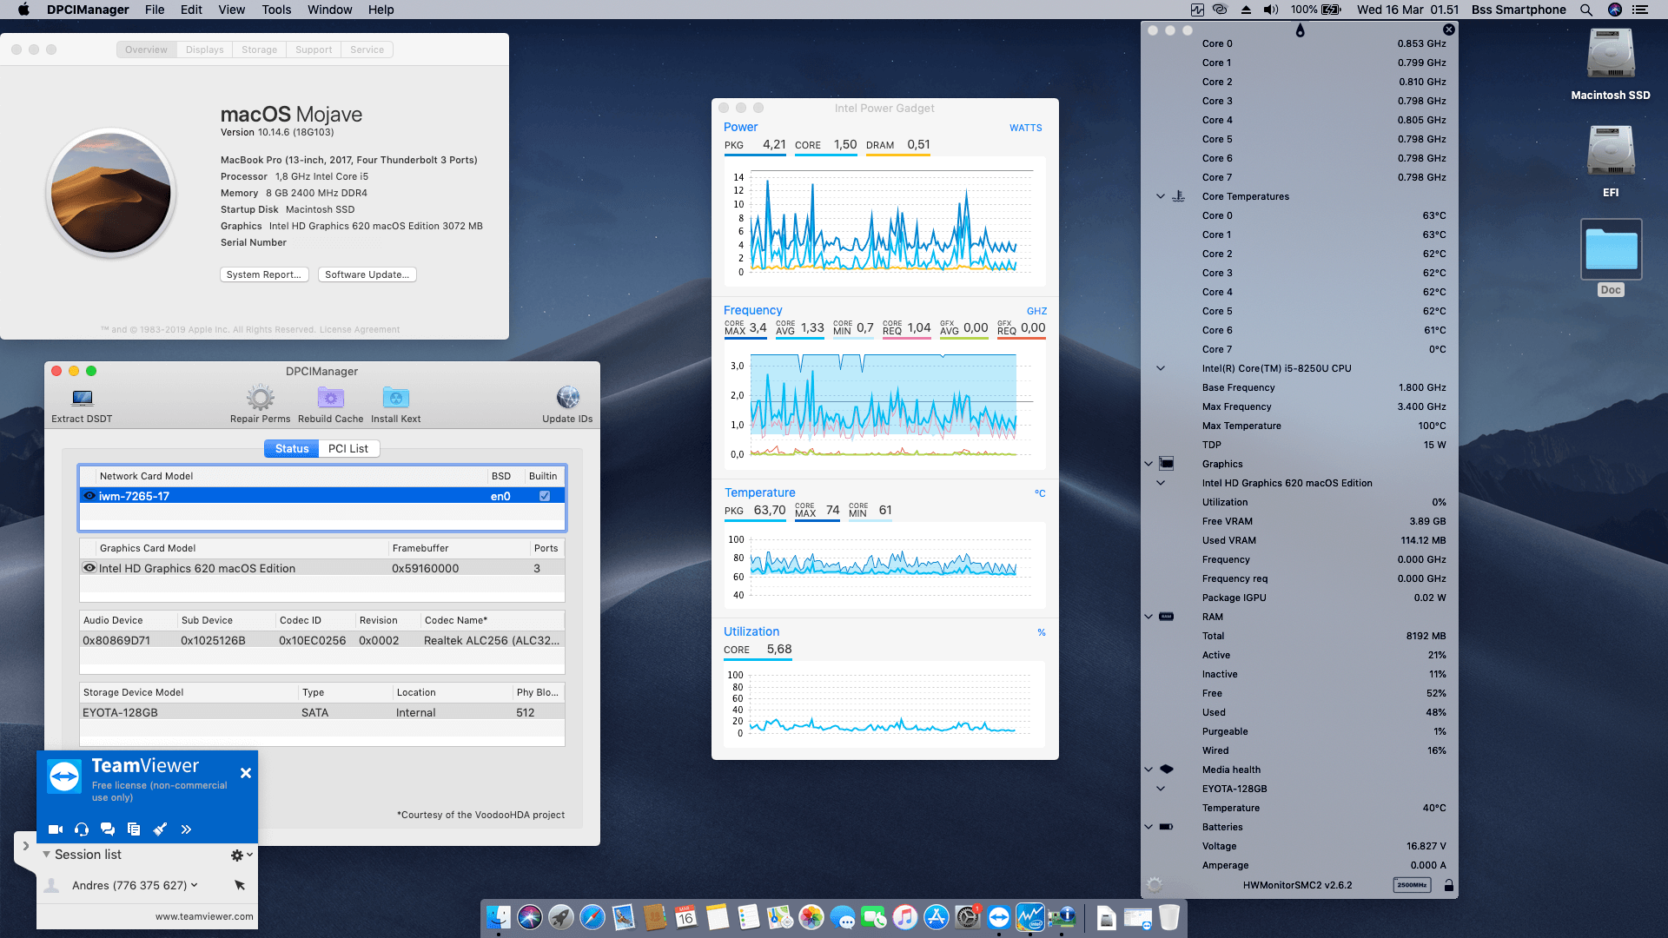Collapse the Graphics section in HWMonitor

[1148, 464]
